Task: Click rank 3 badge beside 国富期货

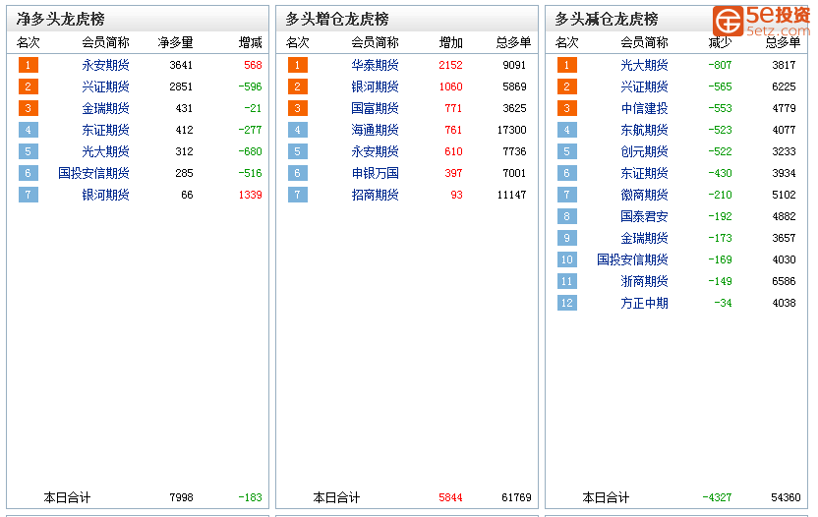Action: pyautogui.click(x=297, y=108)
